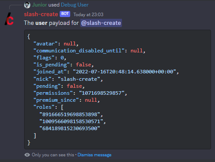215x162 pixels.
Task: Click the "avatar" key in the payload
Action: click(46, 44)
